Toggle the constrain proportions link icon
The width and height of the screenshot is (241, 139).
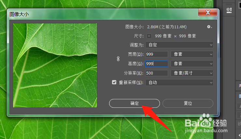tap(118, 59)
